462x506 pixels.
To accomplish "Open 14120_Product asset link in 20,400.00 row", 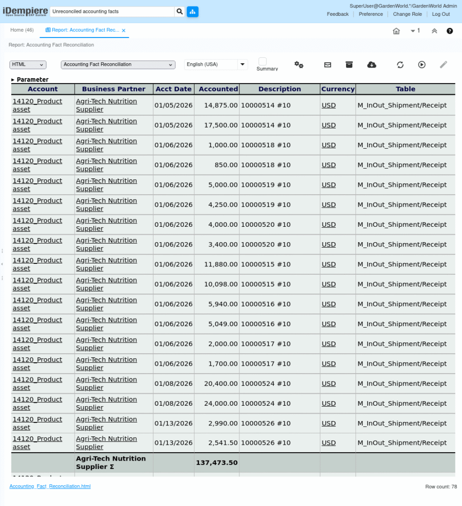I will coord(38,383).
